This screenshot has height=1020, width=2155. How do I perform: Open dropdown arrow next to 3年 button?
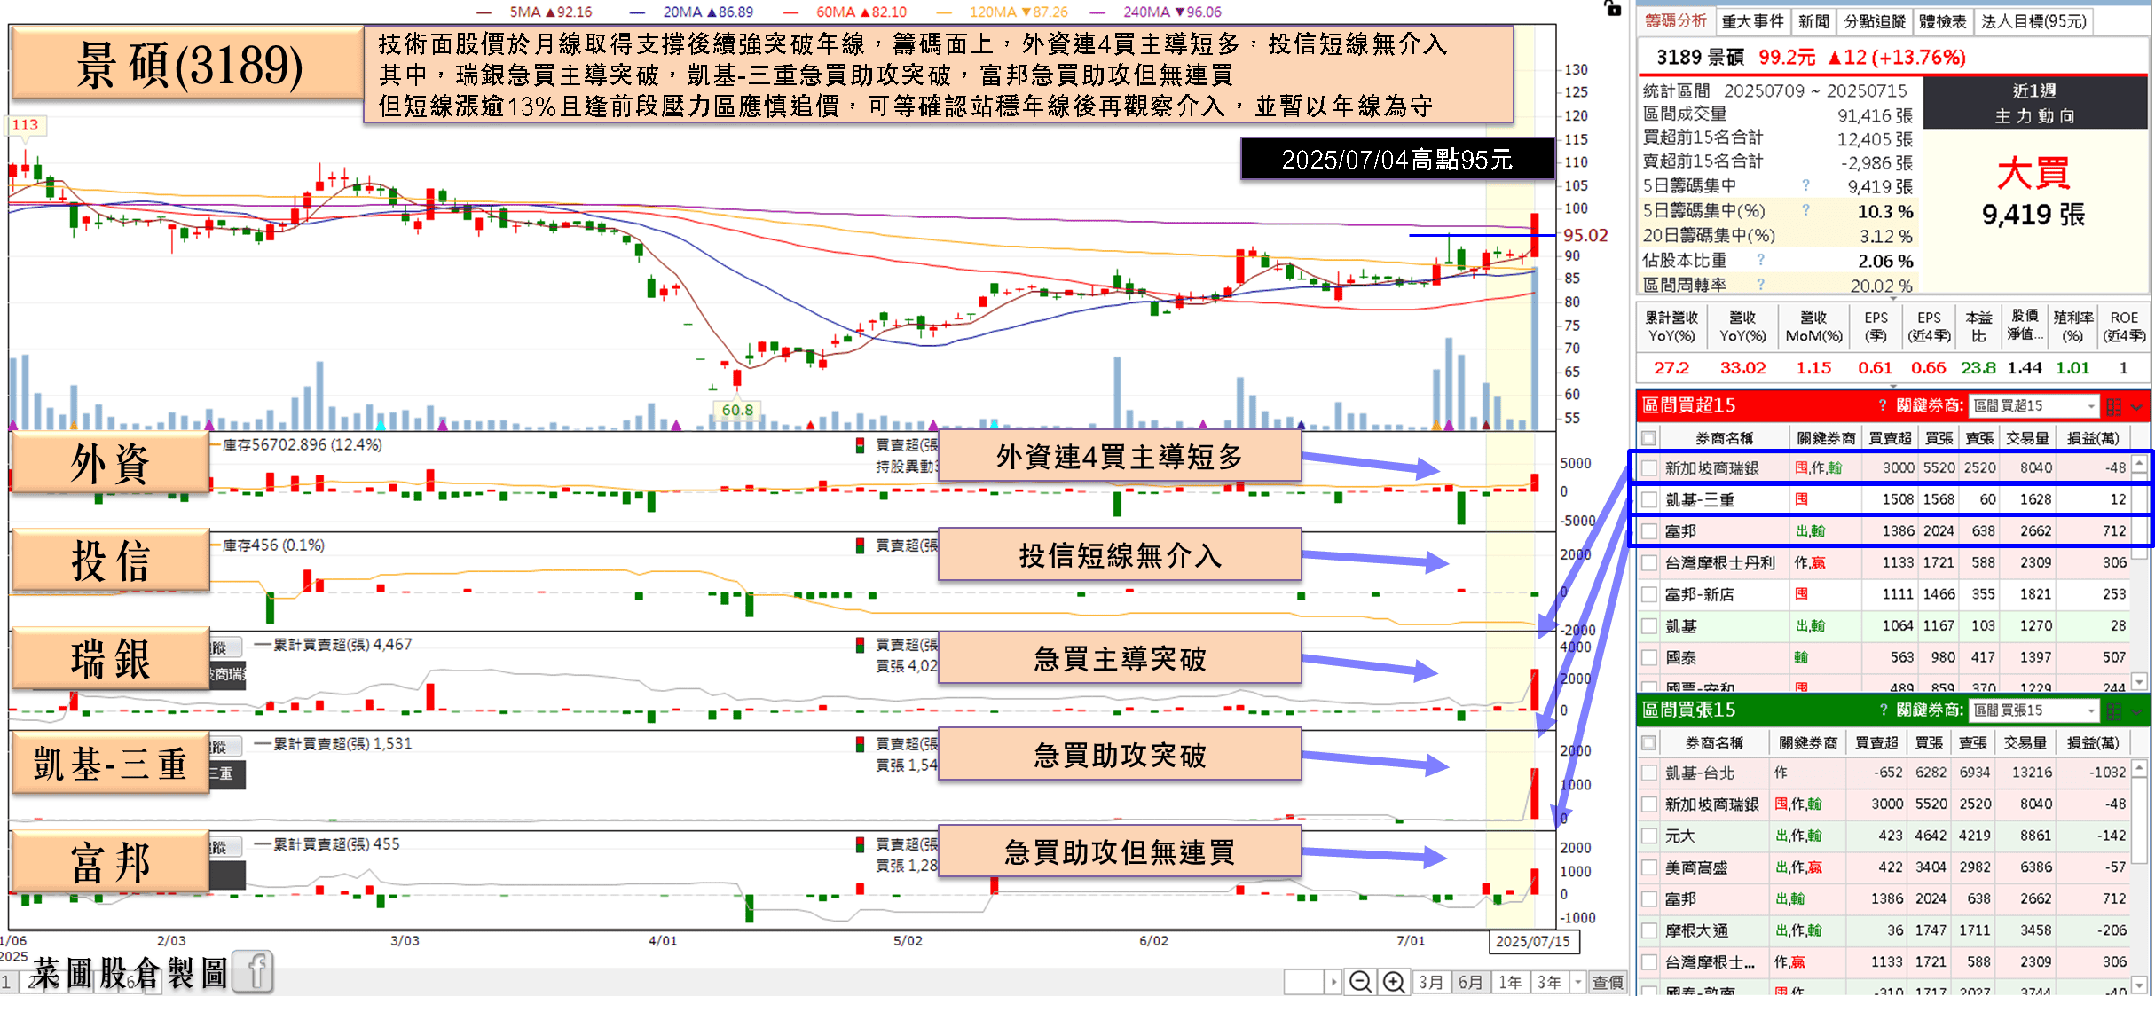point(1577,982)
